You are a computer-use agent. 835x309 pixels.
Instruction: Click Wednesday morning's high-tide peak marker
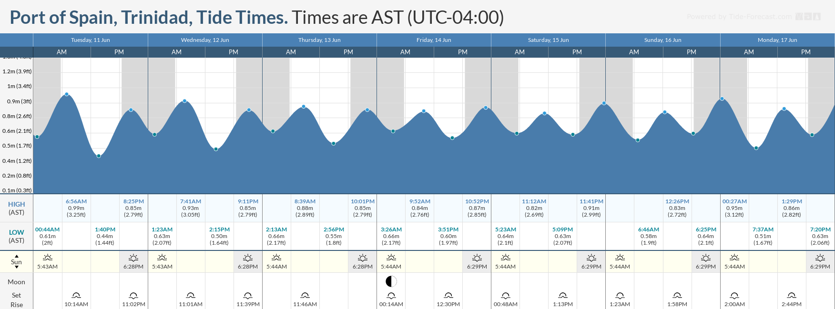click(184, 101)
